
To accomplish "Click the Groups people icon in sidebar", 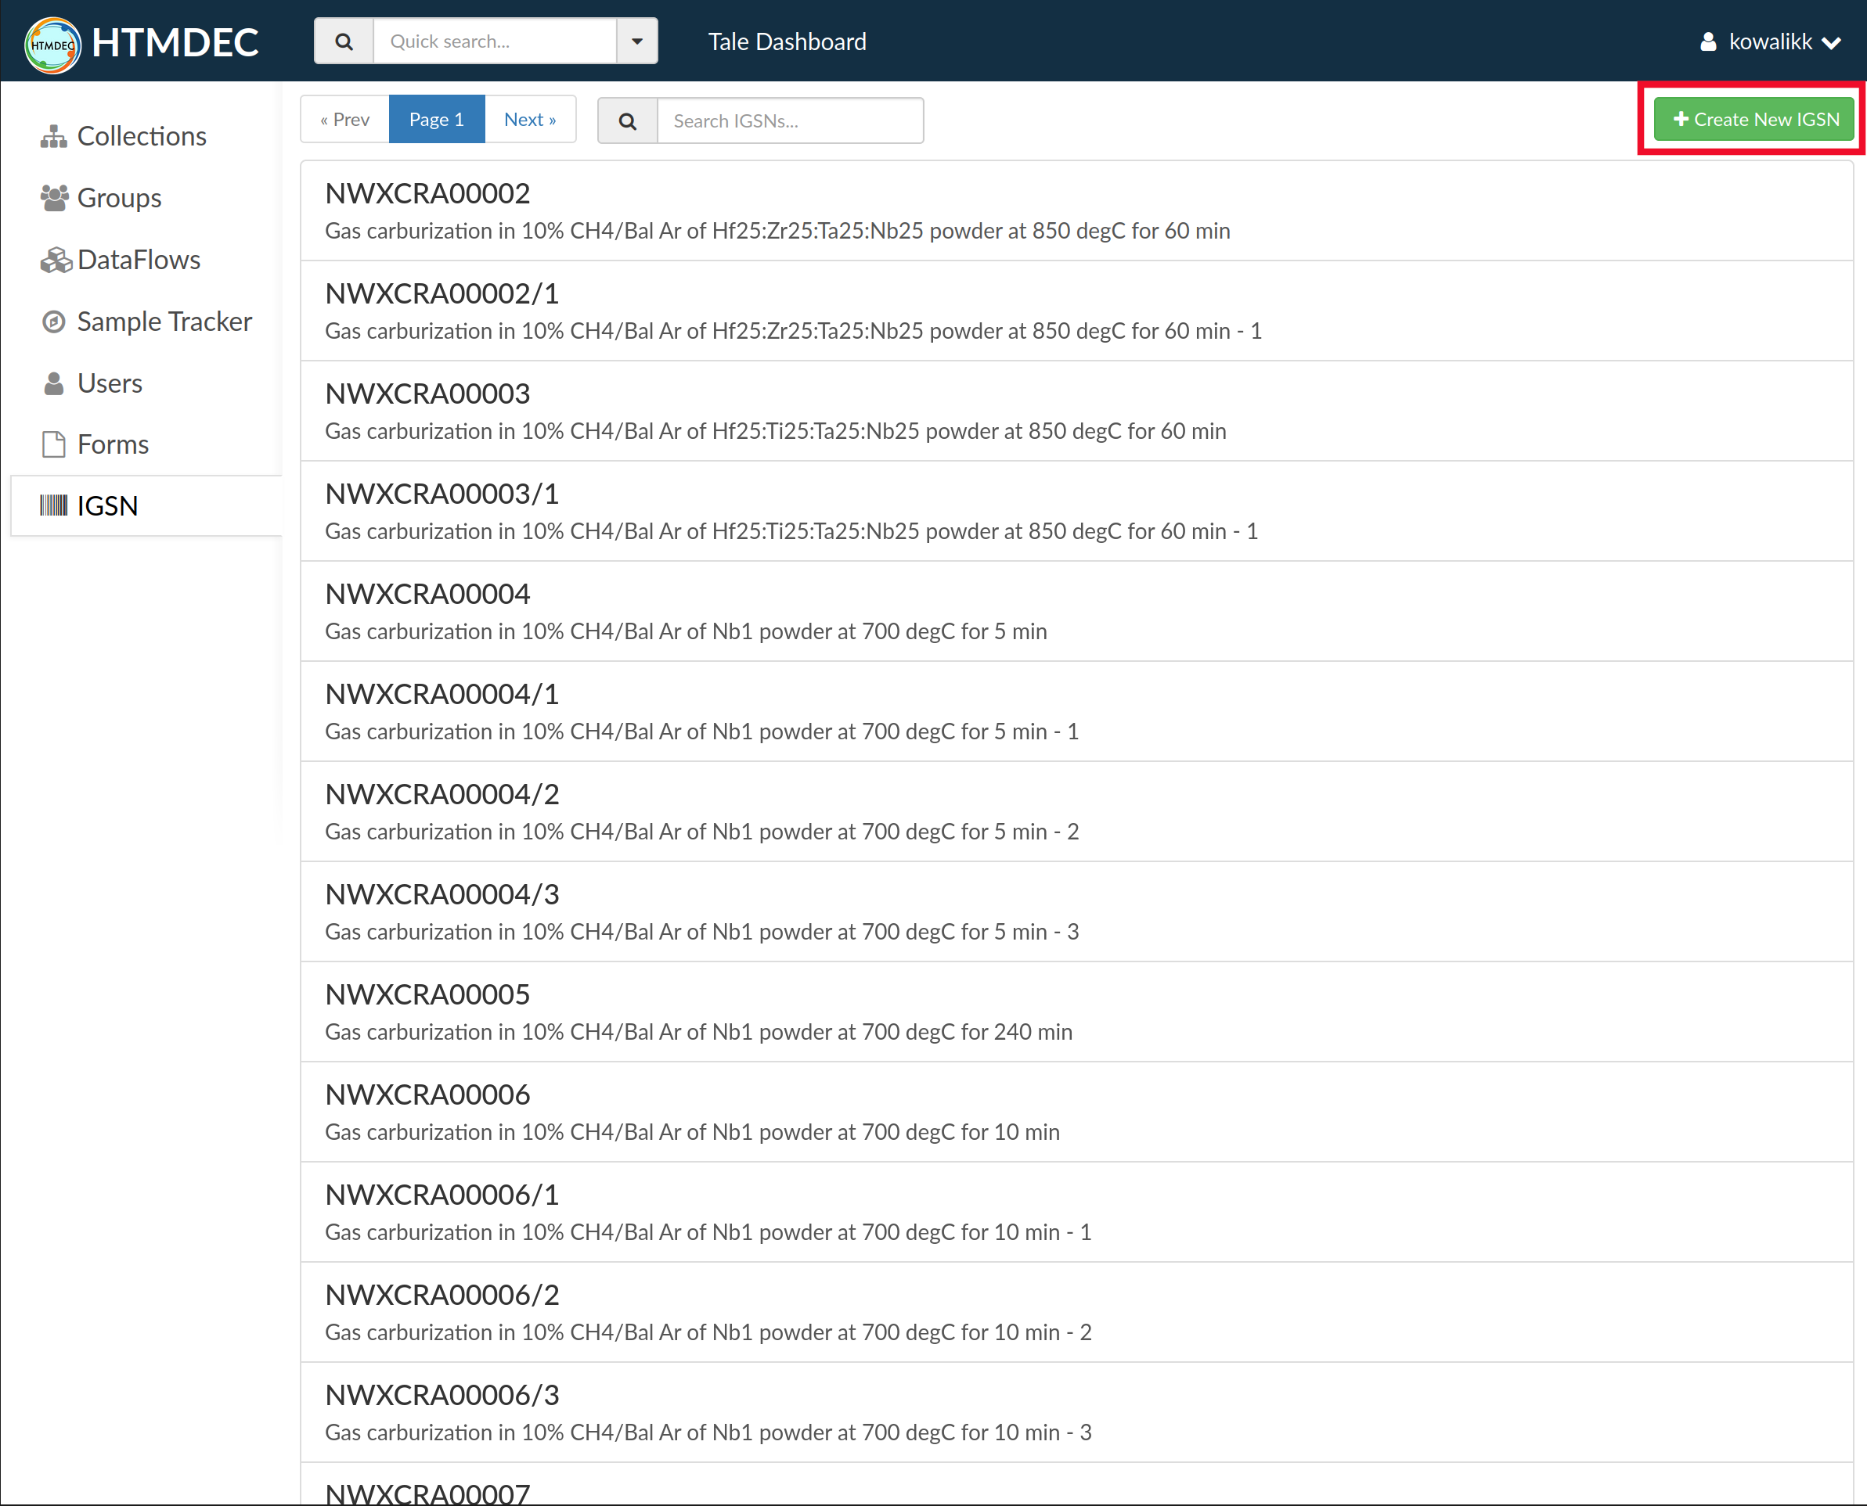I will 54,198.
